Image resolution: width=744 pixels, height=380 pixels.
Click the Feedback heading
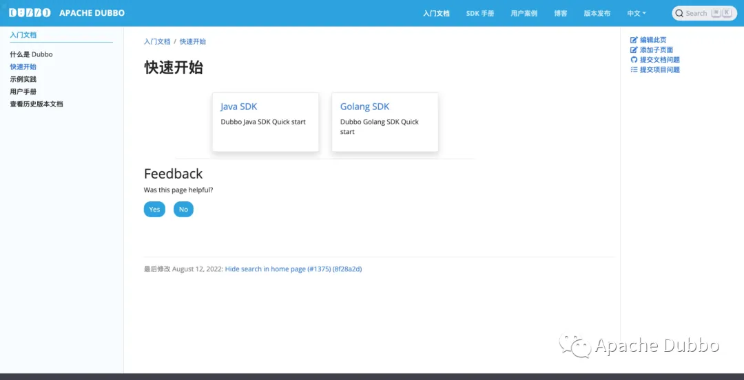(173, 174)
